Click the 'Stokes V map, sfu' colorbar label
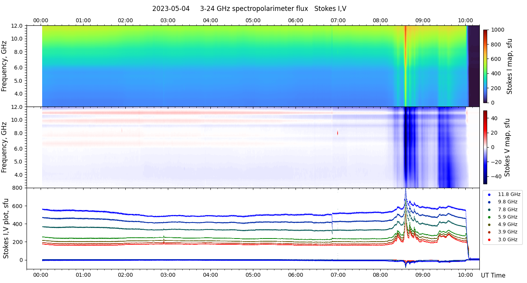The image size is (527, 283). point(507,148)
